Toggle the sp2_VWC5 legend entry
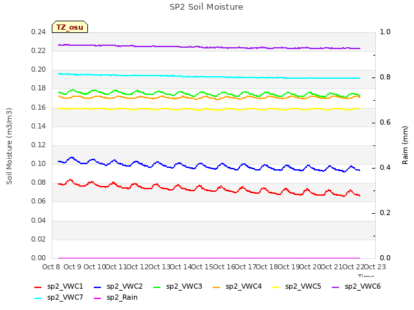 (x=297, y=287)
